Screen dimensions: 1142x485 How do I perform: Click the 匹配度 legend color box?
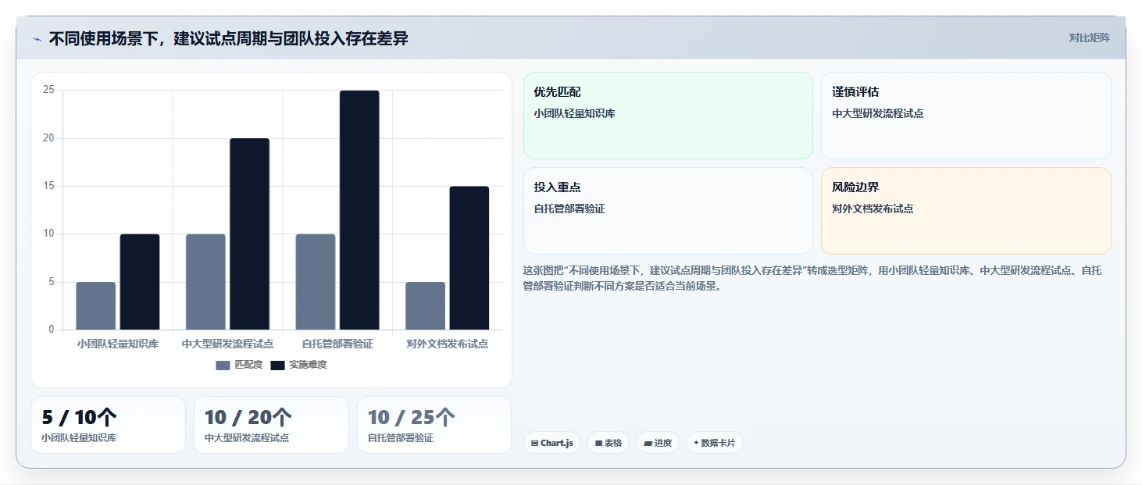pos(223,365)
